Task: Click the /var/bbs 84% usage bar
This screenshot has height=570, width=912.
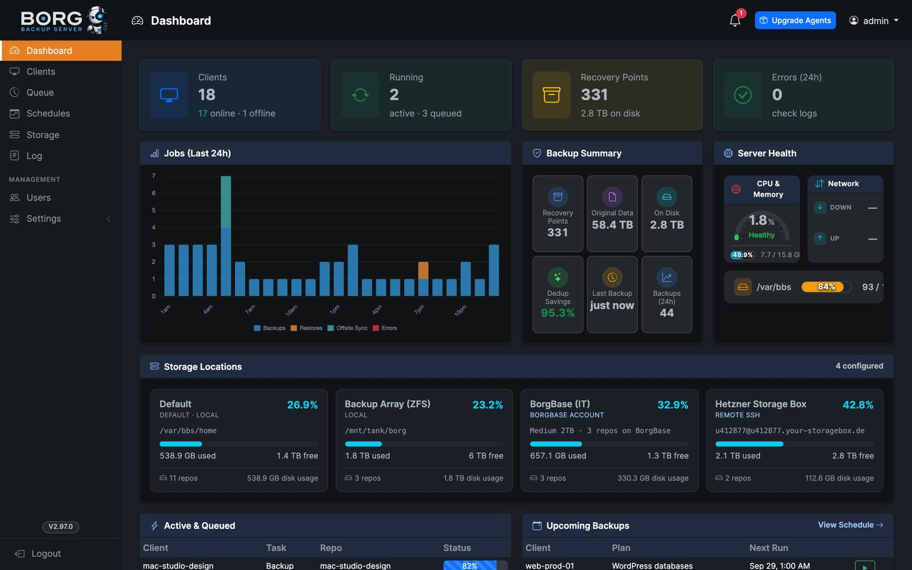Action: [826, 287]
